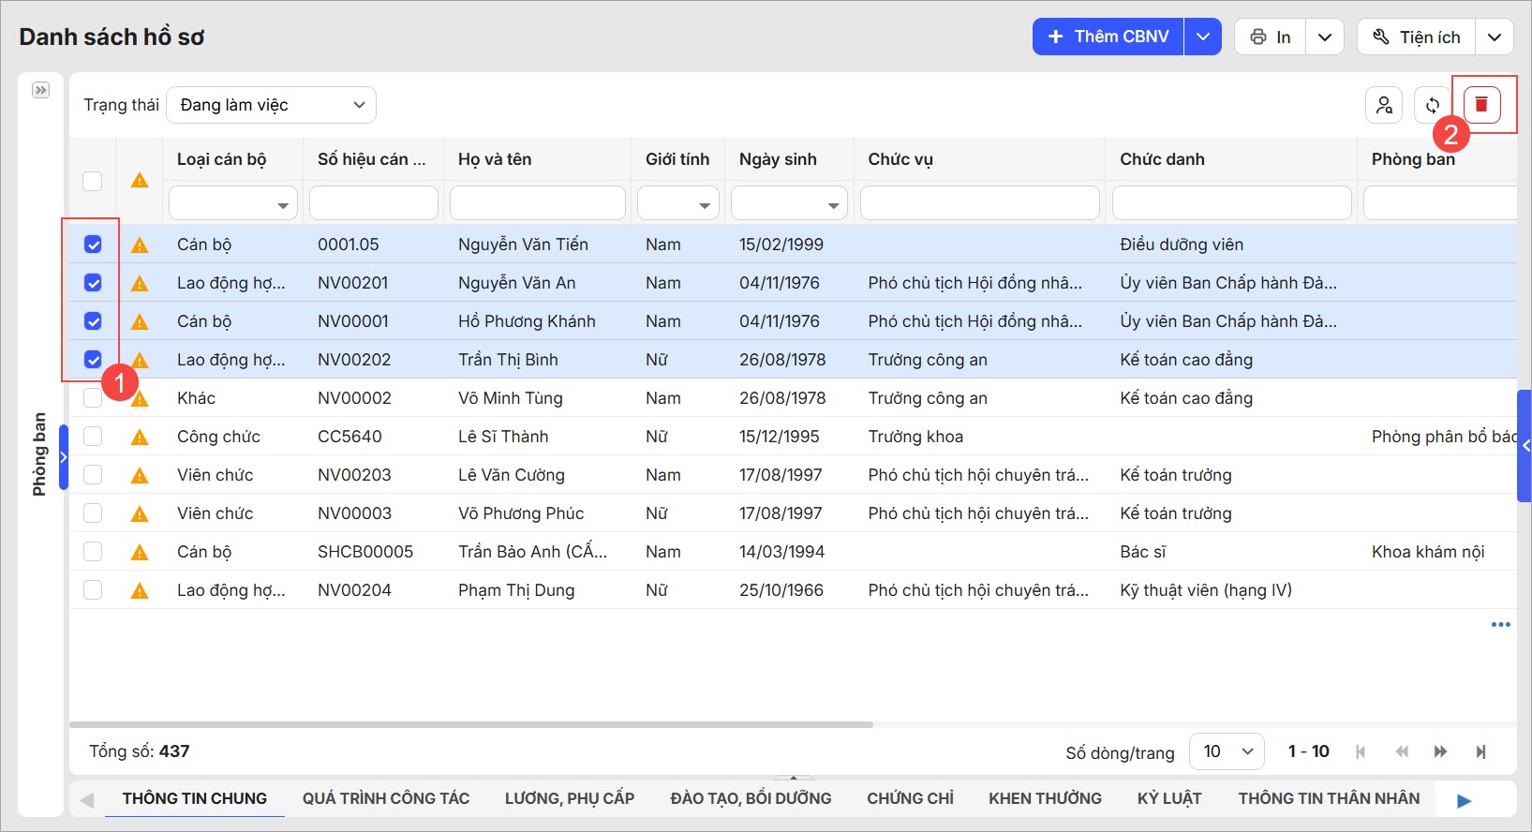Click the Họ và tên filter input
1532x832 pixels.
point(537,203)
